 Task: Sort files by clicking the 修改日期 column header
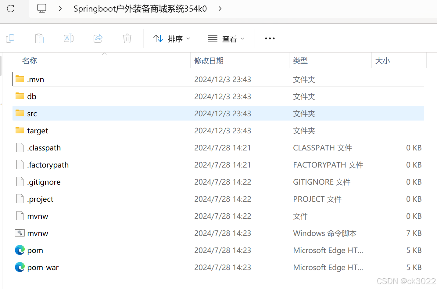click(x=209, y=61)
